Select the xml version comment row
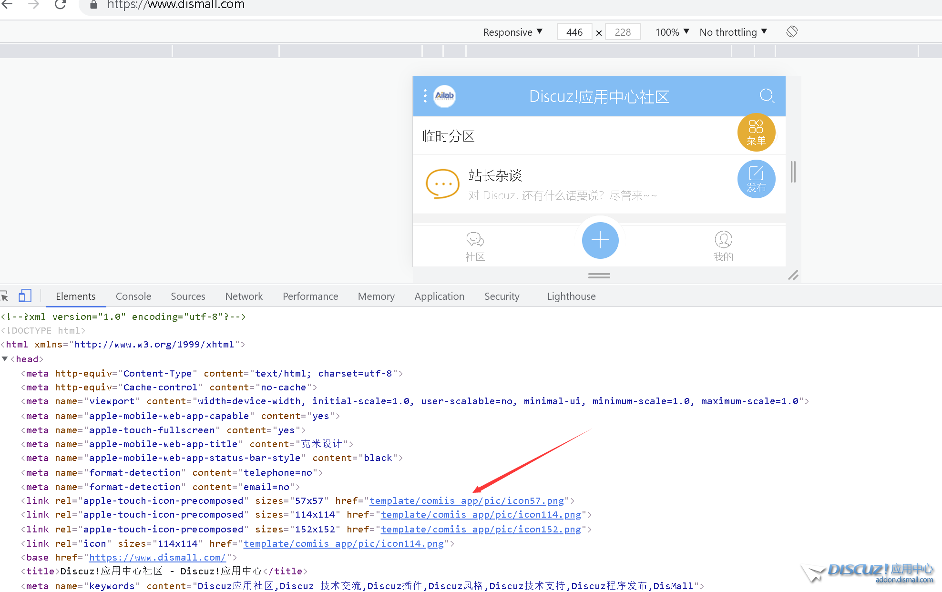942x592 pixels. click(123, 316)
